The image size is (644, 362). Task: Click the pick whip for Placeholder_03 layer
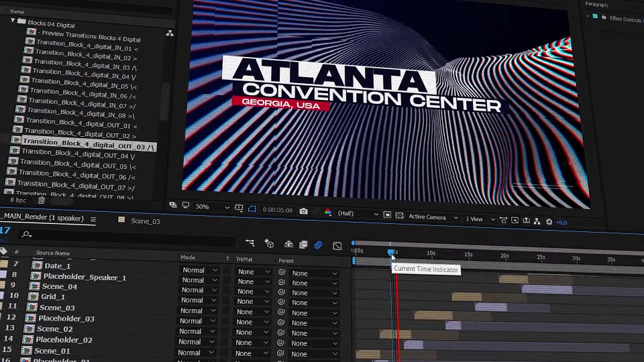pyautogui.click(x=281, y=322)
